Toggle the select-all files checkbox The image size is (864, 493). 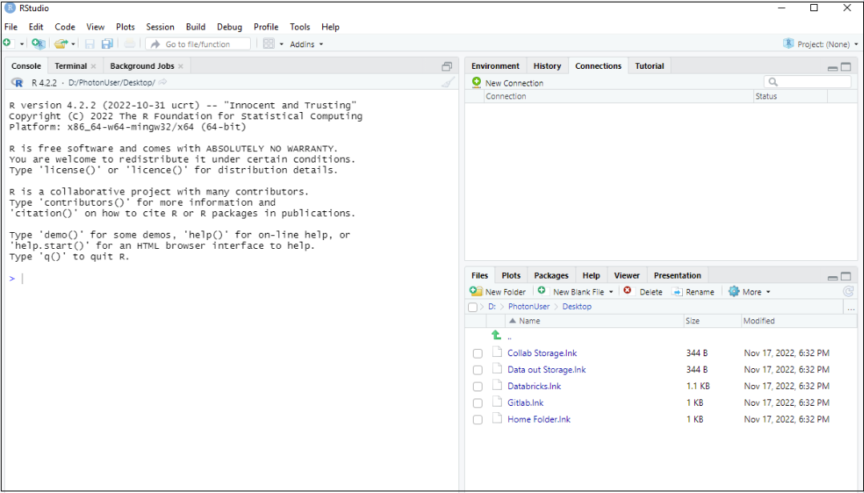coord(472,307)
